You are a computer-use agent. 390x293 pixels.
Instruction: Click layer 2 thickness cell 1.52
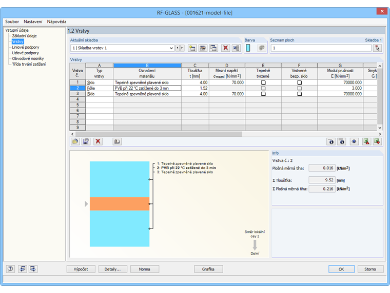195,88
